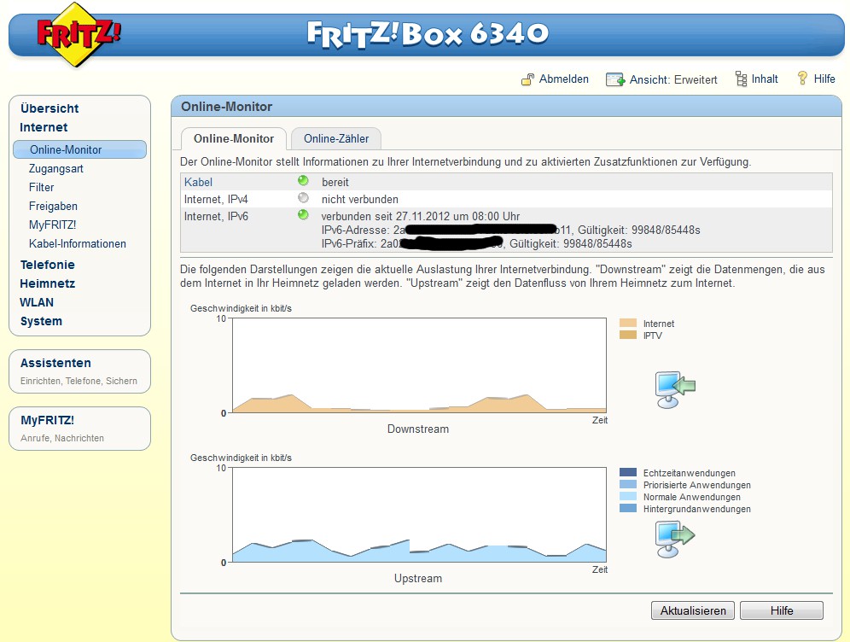Click the Upstream speed graph
850x642 pixels.
(419, 515)
